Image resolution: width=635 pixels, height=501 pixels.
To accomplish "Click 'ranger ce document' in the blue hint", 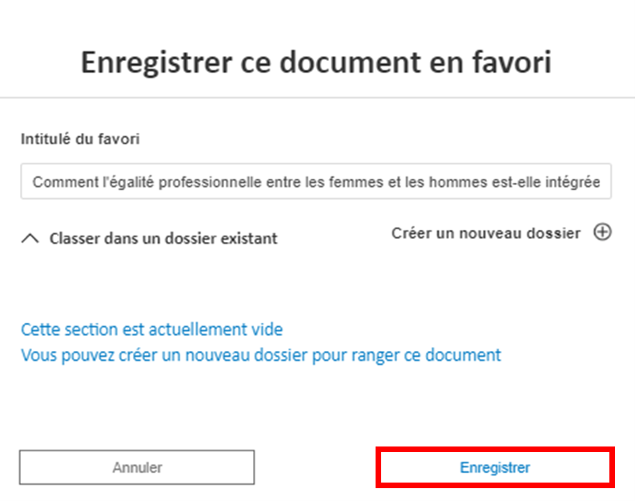I will tap(427, 355).
